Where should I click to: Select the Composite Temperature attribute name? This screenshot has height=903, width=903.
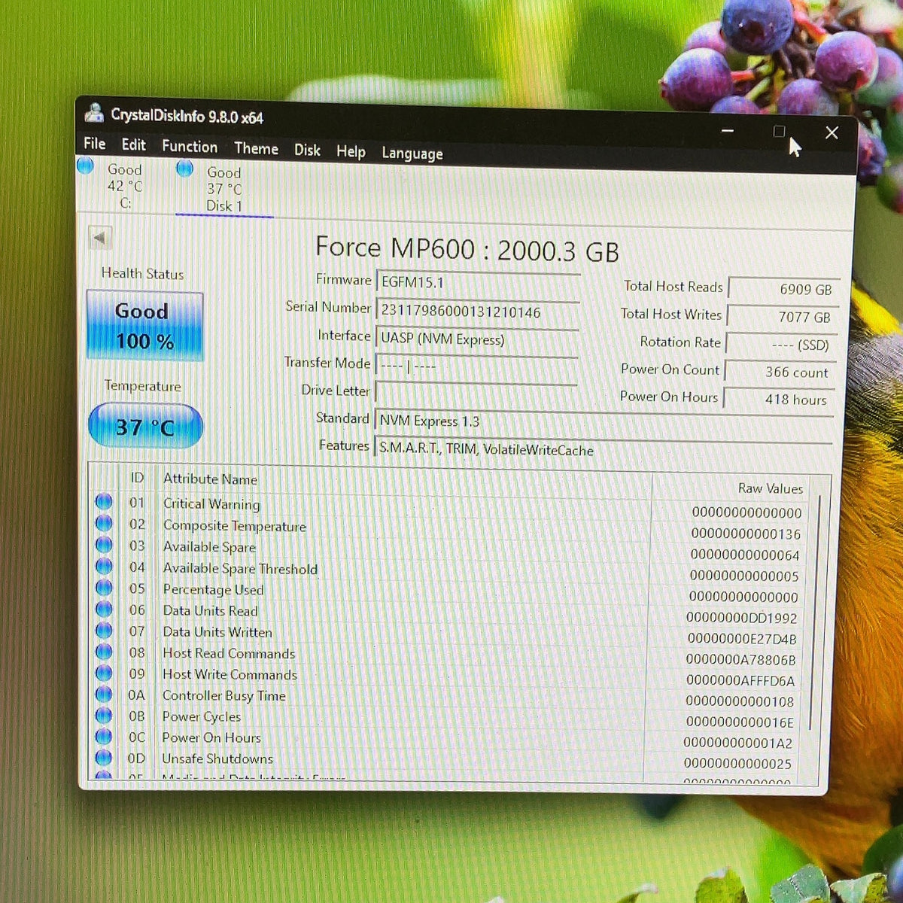[x=235, y=525]
